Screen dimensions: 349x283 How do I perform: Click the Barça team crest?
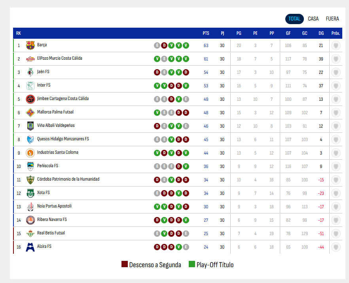point(30,45)
